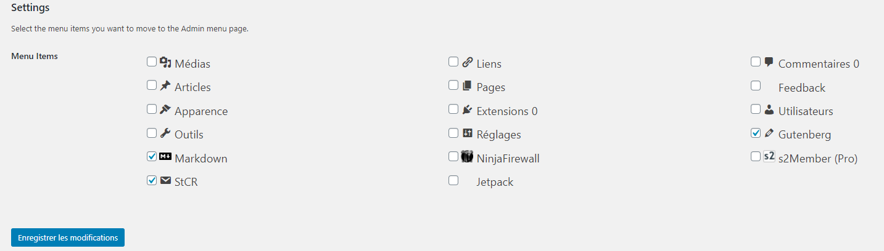The height and width of the screenshot is (251, 884).
Task: Click the Commentaires speech bubble icon
Action: pos(769,62)
